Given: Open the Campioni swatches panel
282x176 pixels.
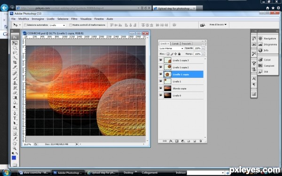Looking at the screenshot, I should coord(266,66).
